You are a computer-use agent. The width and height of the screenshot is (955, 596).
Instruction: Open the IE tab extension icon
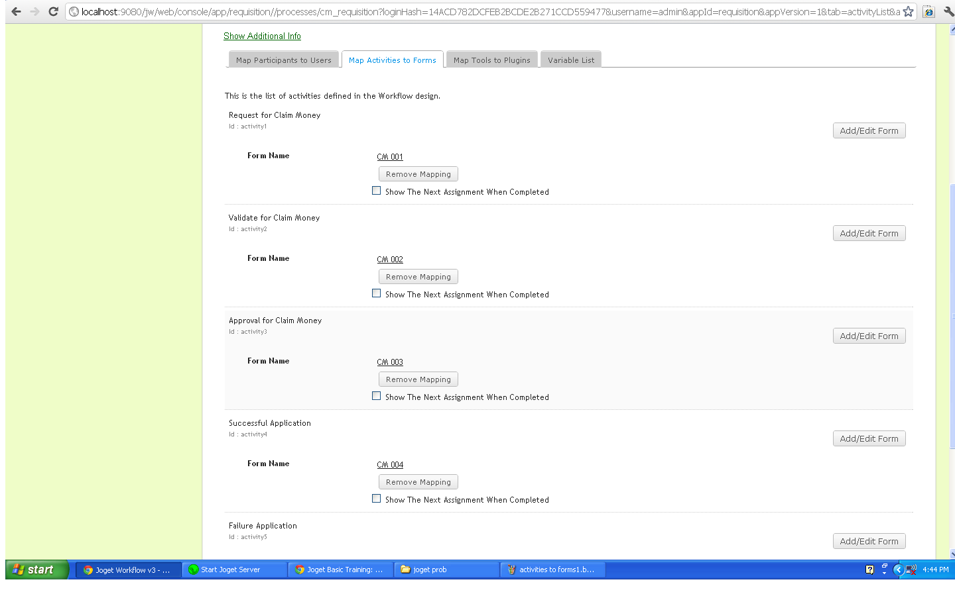[928, 11]
